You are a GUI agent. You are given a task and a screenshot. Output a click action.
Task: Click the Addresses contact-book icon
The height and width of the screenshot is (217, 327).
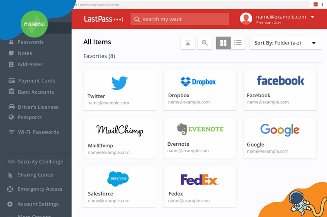[x=11, y=64]
